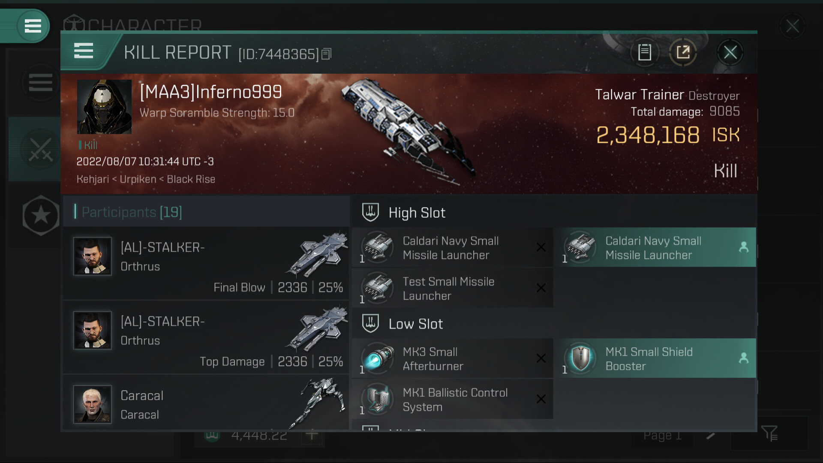Viewport: 823px width, 463px height.
Task: Open the Final Blow participant entry
Action: pyautogui.click(x=206, y=263)
